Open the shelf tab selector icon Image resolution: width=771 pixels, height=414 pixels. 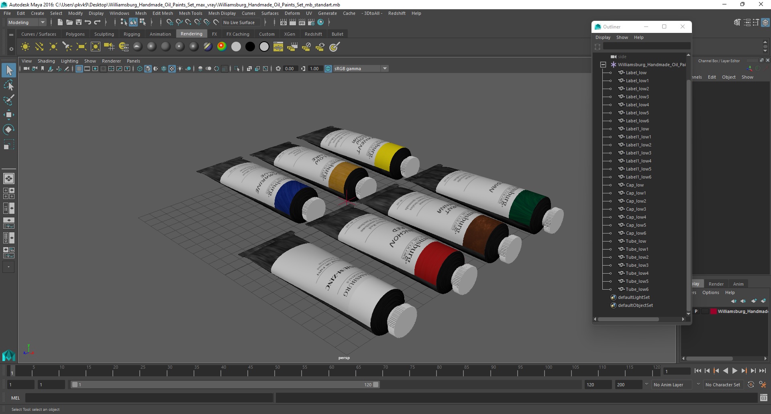coord(11,35)
